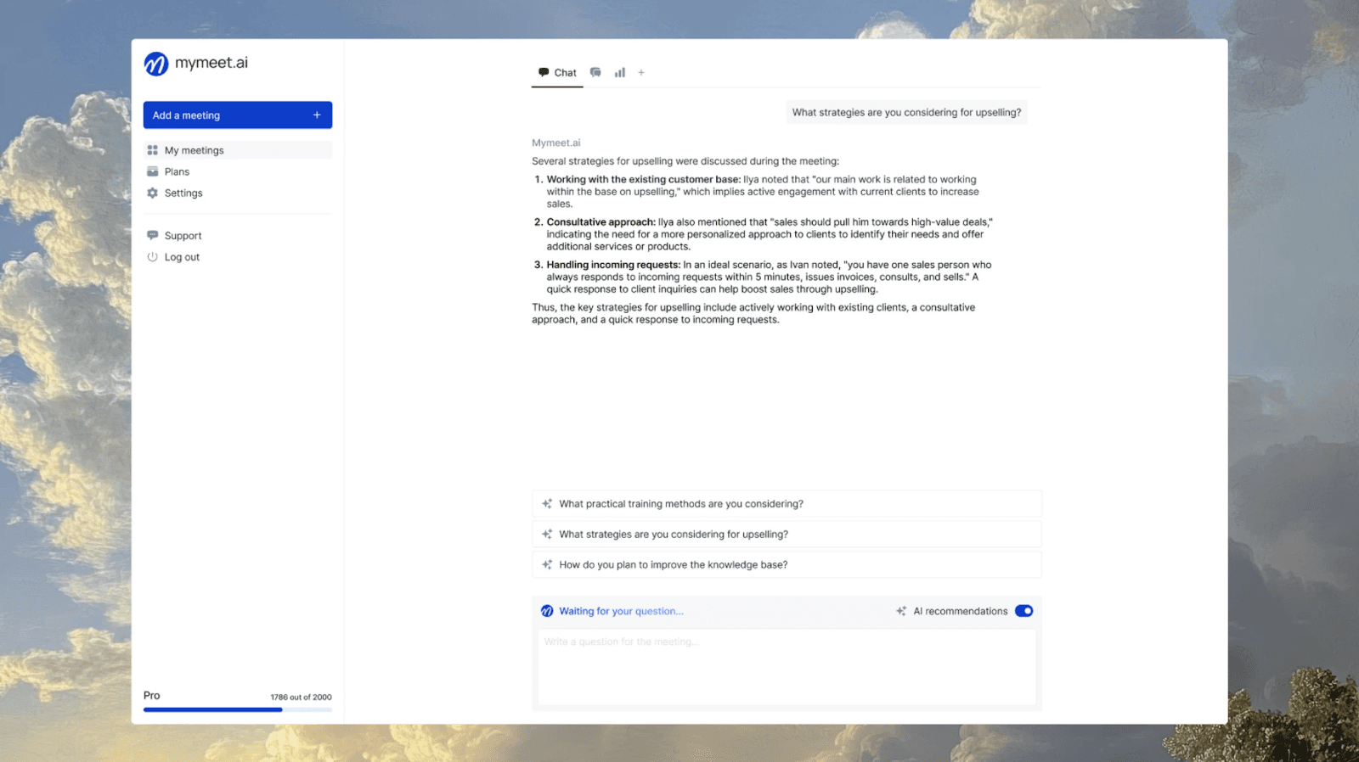
Task: Click the sent message bubble about upselling
Action: (906, 112)
